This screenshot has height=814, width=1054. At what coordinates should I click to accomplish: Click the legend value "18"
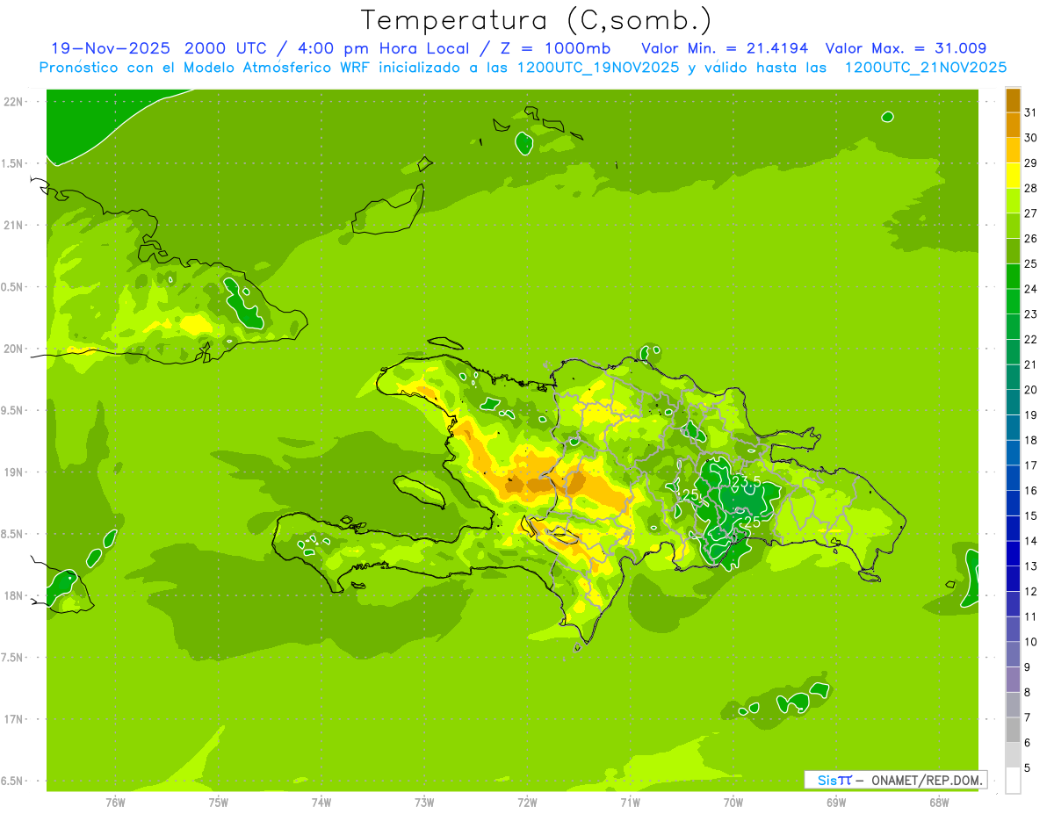coord(1031,440)
